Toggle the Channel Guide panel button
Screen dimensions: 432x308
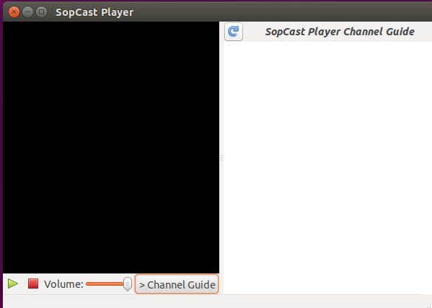tap(177, 284)
